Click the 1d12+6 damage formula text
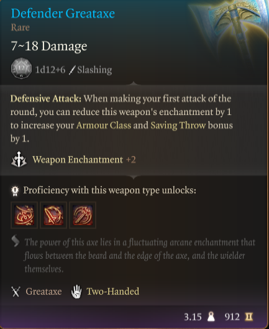Viewport: 269px width, 329px height. coord(50,70)
